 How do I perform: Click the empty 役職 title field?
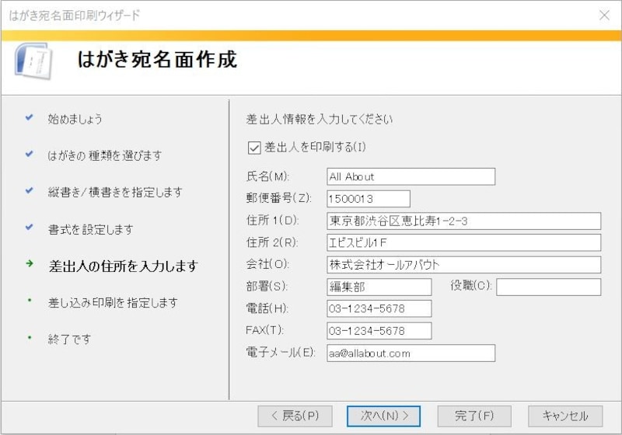tap(548, 287)
